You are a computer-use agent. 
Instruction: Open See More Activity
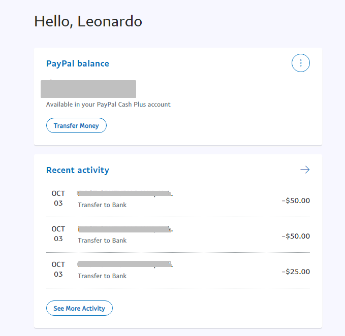tap(79, 308)
